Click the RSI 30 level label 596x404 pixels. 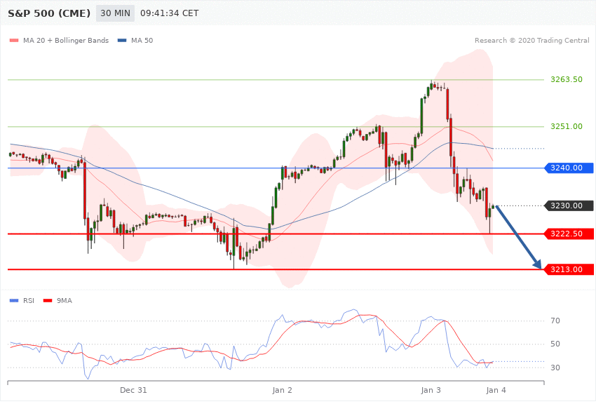click(555, 368)
